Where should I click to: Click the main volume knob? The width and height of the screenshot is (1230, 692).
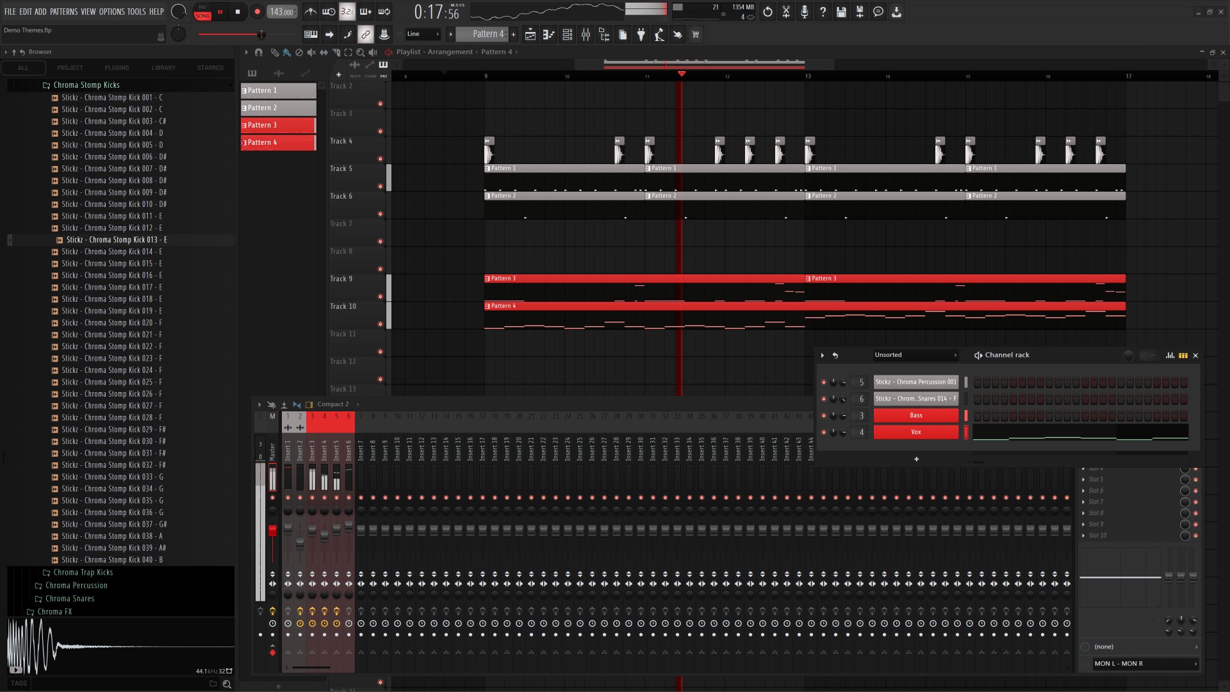tap(179, 12)
